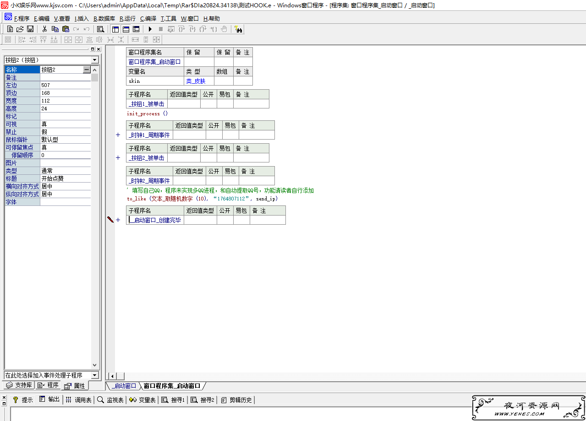Viewport: 586px width, 421px height.
Task: Click the window preview icon in layout toolbar
Action: coord(8,40)
